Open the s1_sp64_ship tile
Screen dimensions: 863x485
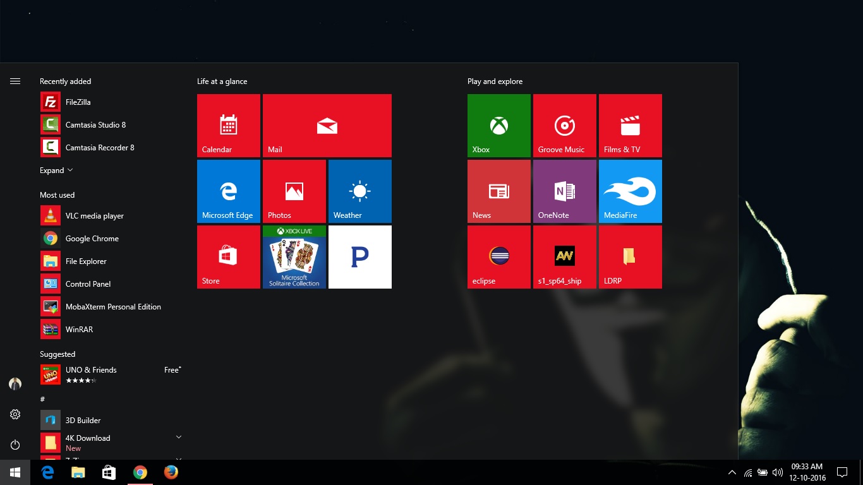565,257
